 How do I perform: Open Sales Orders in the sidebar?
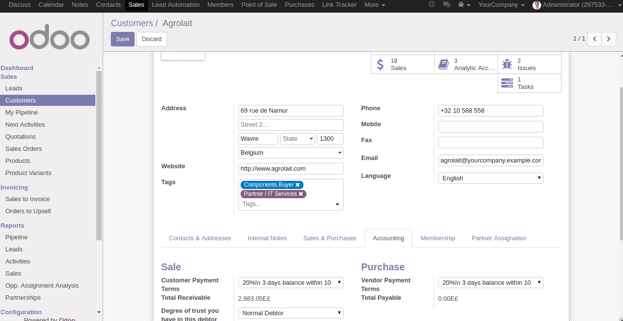click(x=24, y=149)
